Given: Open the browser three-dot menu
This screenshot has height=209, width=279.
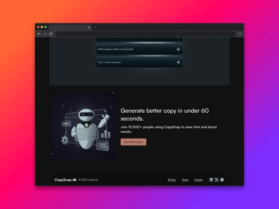Looking at the screenshot, I should [x=240, y=34].
